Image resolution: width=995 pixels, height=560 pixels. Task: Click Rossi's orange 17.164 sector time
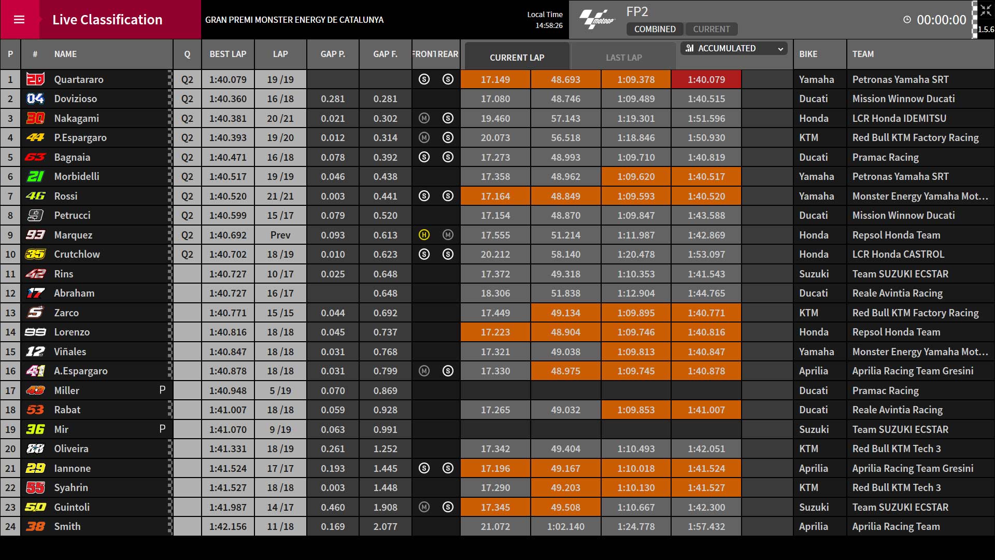[495, 196]
